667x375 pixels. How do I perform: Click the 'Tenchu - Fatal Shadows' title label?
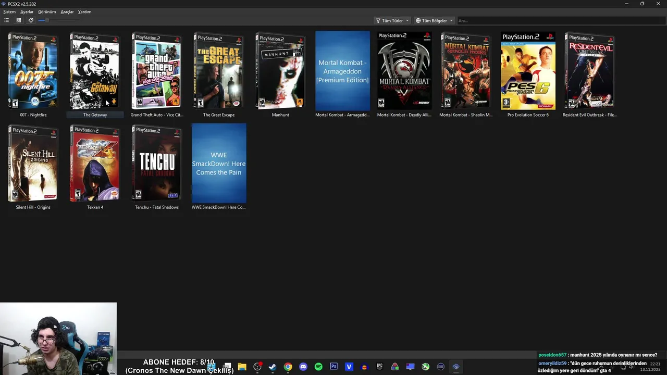[156, 207]
